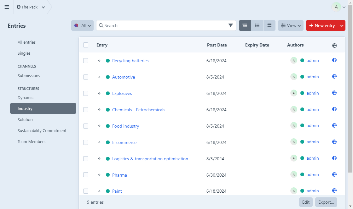Open the Submissions channel in sidebar
353x209 pixels.
point(29,75)
